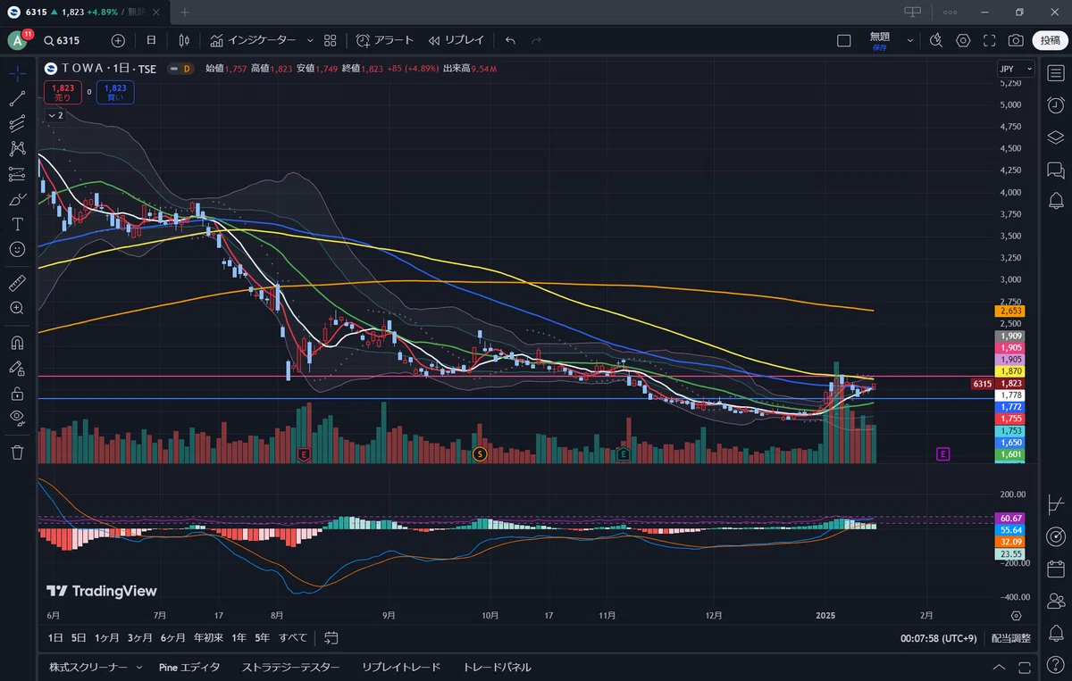This screenshot has height=681, width=1072.
Task: Activate the zoom-in magnifier tool
Action: (x=17, y=308)
